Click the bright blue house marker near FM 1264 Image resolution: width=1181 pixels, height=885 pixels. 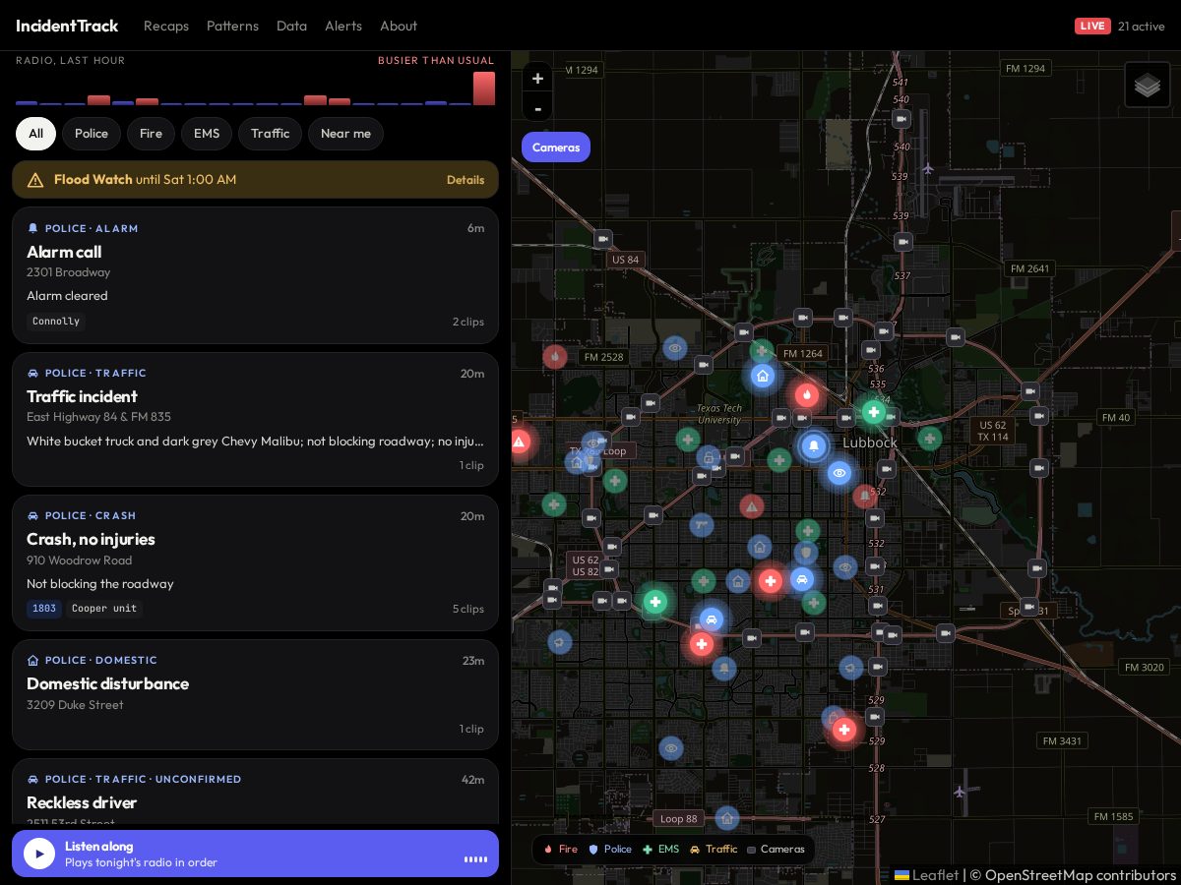click(763, 375)
